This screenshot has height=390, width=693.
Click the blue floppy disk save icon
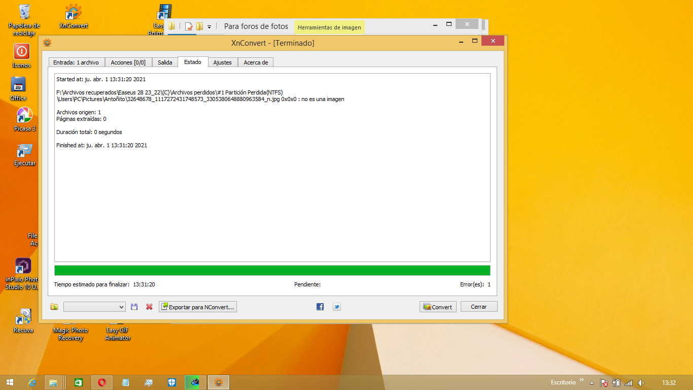[134, 307]
